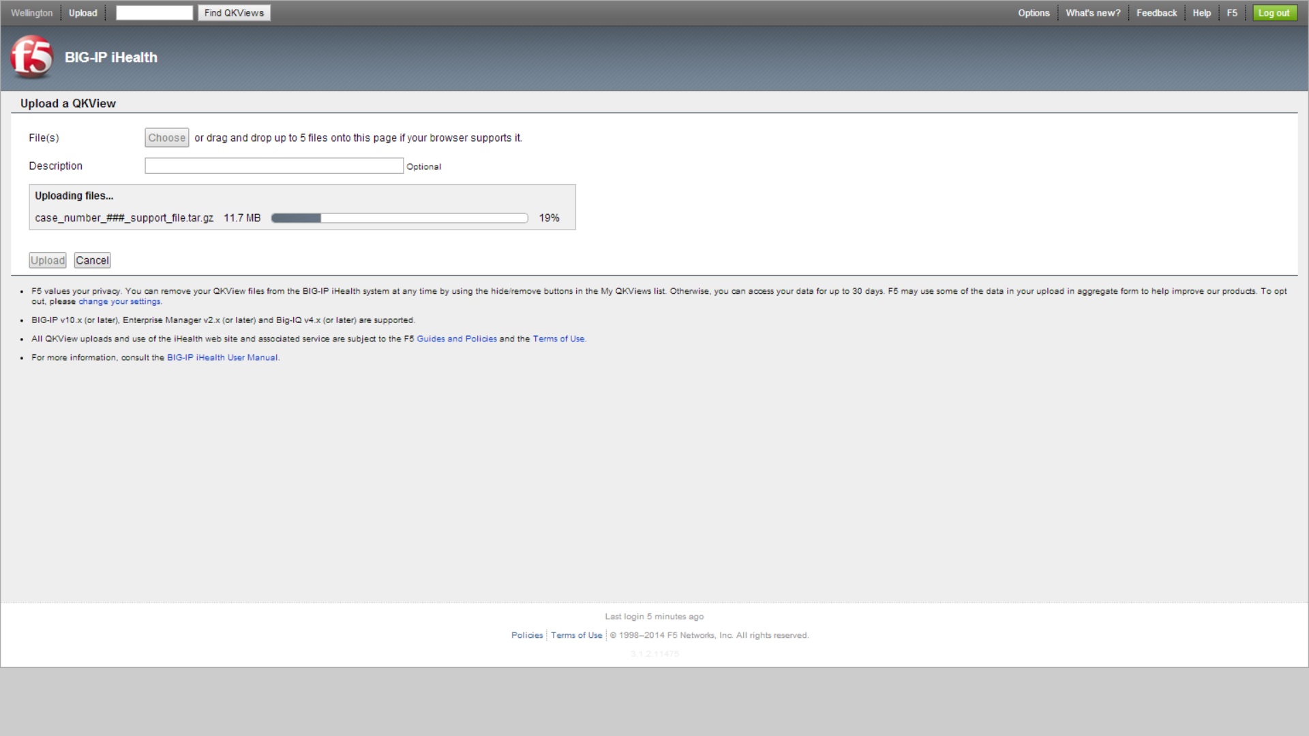Click the F5 link in top bar
The image size is (1309, 736).
click(1231, 13)
